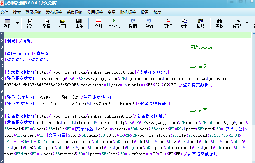The width and height of the screenshot is (255, 163).
Task: Open the 登录标签 menu
Action: pos(33,12)
